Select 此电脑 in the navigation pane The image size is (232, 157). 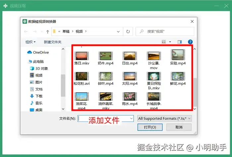coord(36,62)
